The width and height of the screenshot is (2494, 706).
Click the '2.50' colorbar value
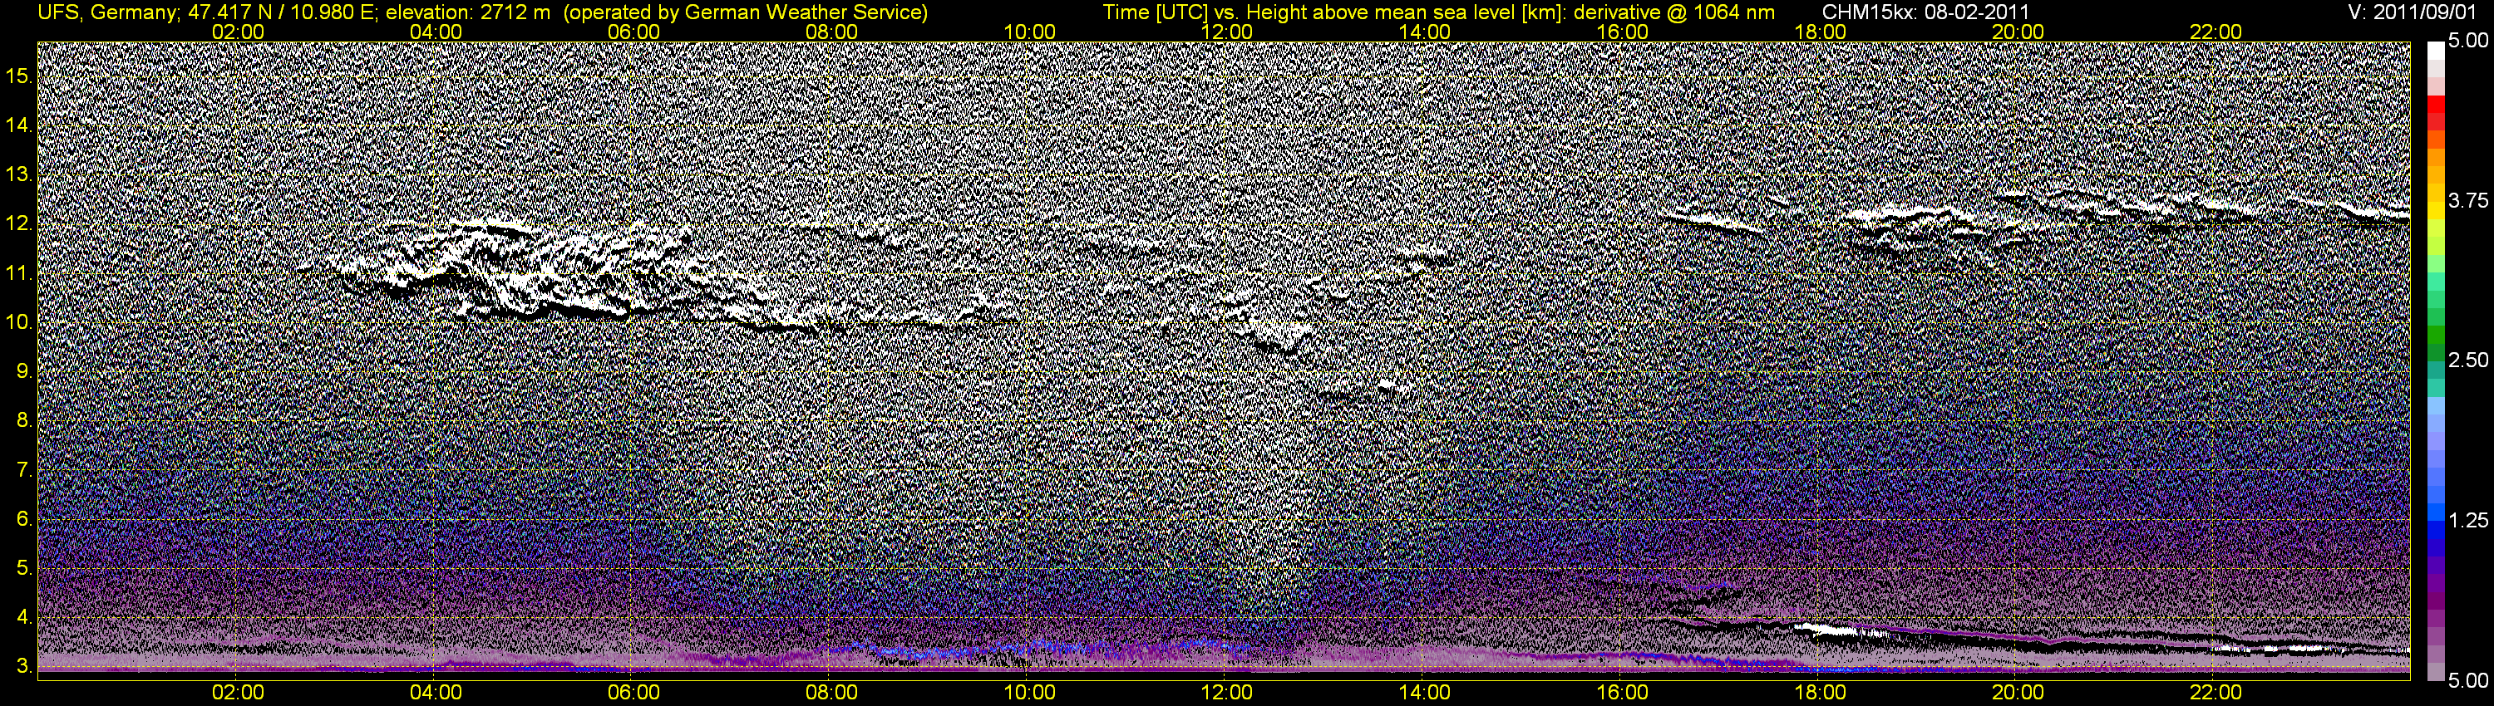[x=2468, y=360]
